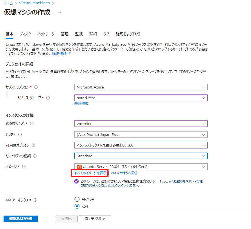Open info icon next to イメージ
The width and height of the screenshot is (251, 229).
click(x=24, y=167)
